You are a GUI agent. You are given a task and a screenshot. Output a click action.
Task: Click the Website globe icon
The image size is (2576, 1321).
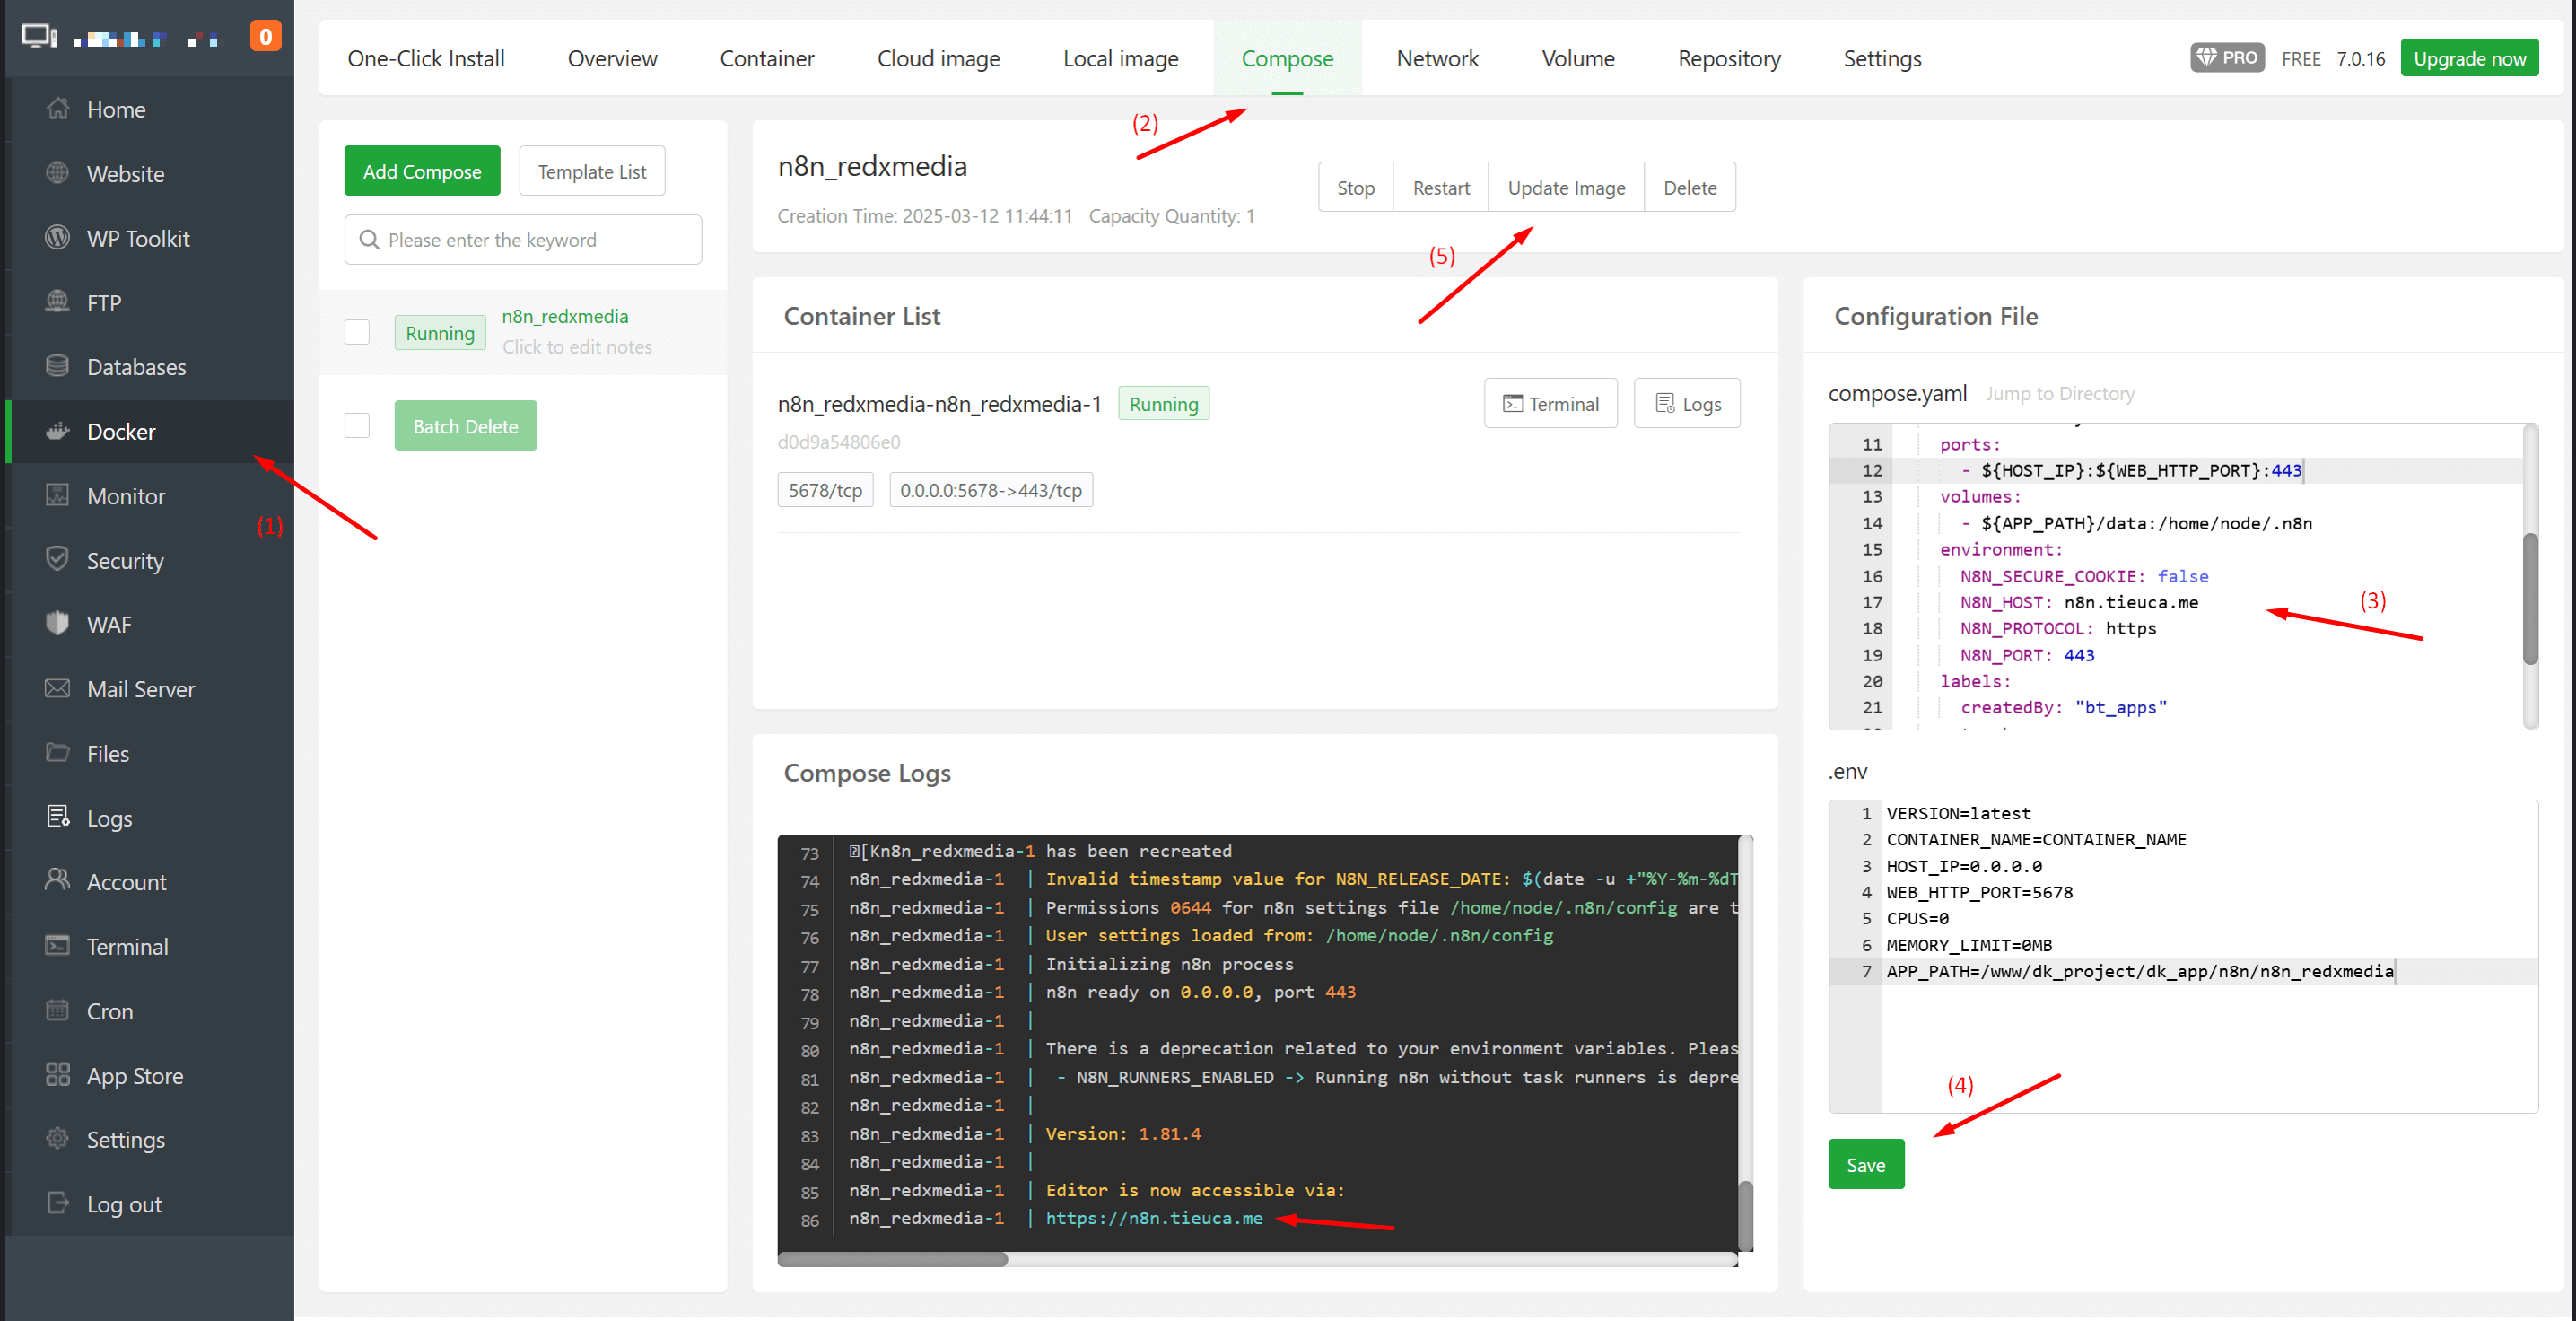click(x=58, y=173)
